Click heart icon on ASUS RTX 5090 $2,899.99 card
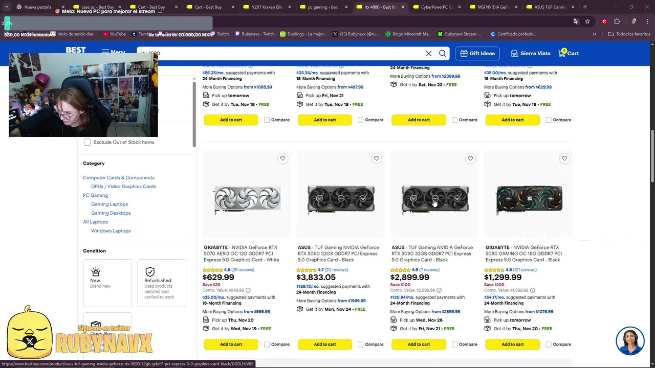 (470, 158)
